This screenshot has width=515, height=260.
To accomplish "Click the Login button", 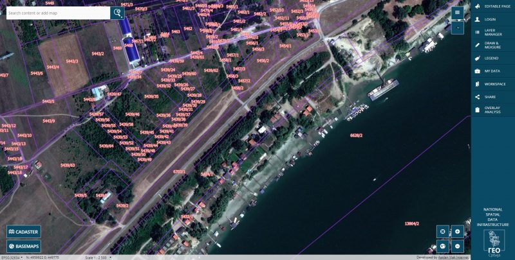I will point(493,19).
